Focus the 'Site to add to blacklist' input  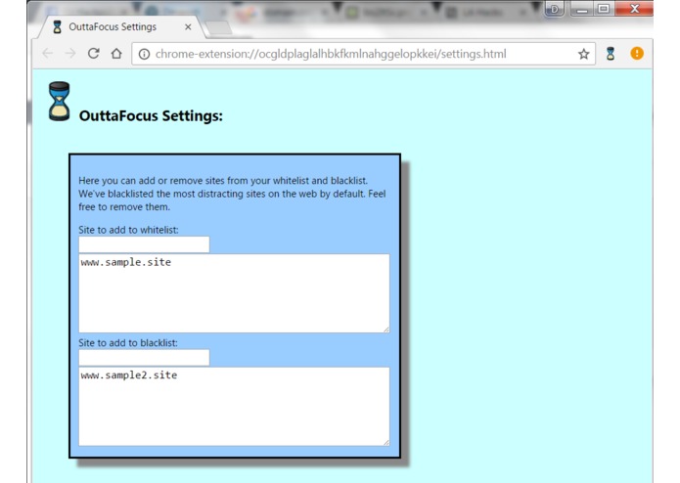pos(144,358)
